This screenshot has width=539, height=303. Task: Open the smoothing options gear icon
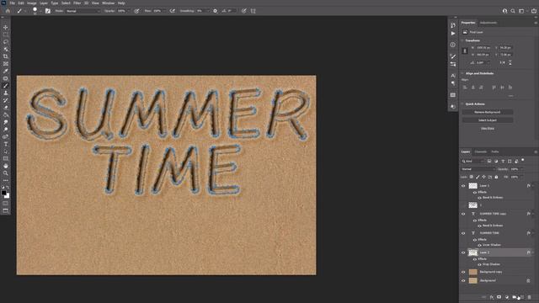[216, 11]
